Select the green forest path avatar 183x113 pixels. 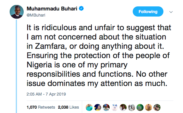(x=140, y=107)
